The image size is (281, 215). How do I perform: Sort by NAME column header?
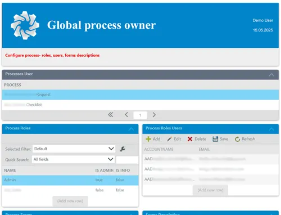click(10, 171)
